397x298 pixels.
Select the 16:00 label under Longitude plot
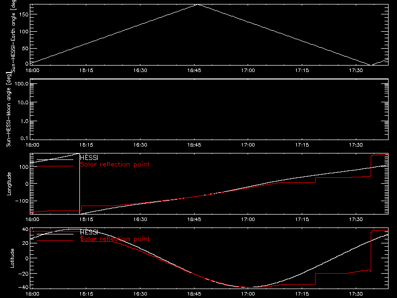32,220
